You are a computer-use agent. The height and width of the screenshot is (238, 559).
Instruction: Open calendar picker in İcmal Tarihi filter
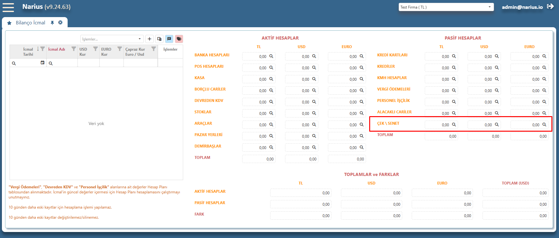click(43, 63)
